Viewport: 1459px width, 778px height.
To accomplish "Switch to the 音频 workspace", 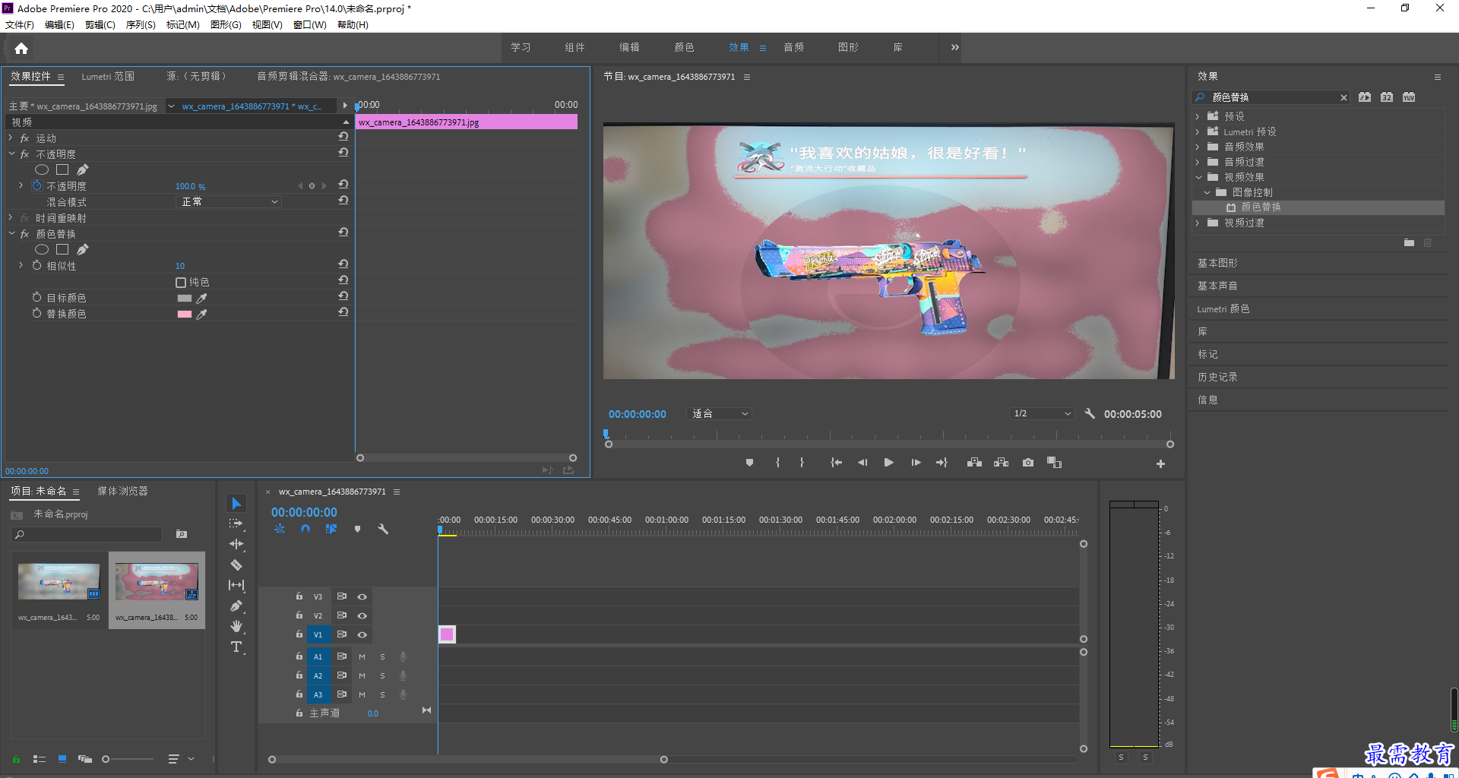I will pyautogui.click(x=793, y=47).
